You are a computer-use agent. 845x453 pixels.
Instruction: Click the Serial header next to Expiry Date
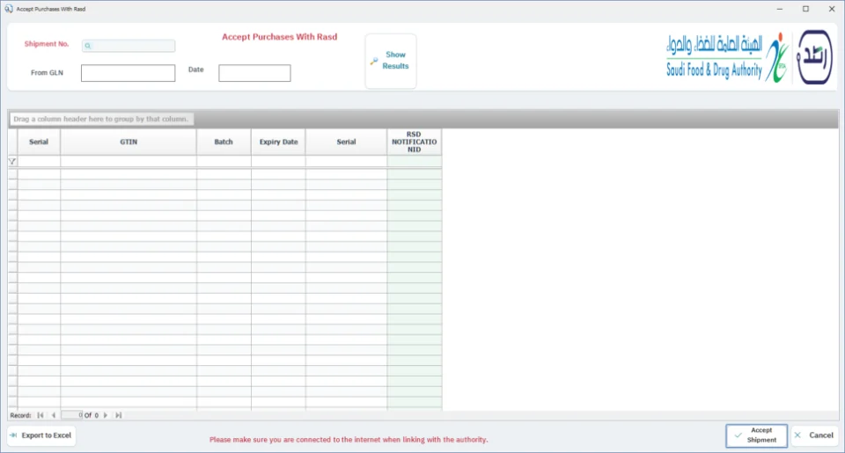click(x=346, y=142)
